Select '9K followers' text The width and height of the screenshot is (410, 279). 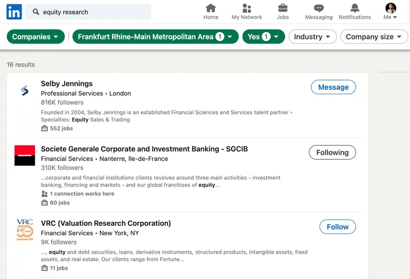click(x=59, y=242)
